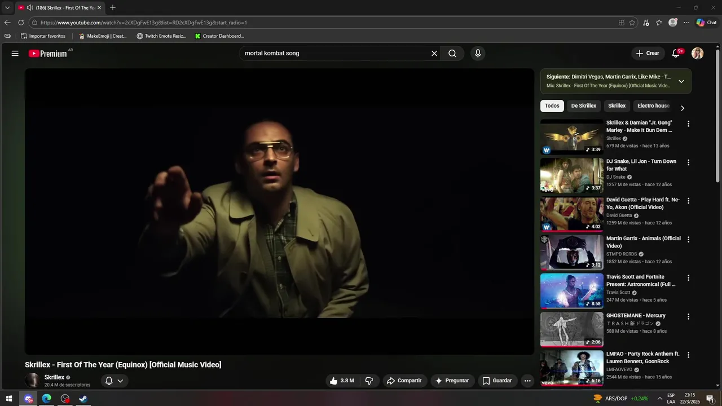
Task: Open Make It Bun Dem thumbnail
Action: 572,136
